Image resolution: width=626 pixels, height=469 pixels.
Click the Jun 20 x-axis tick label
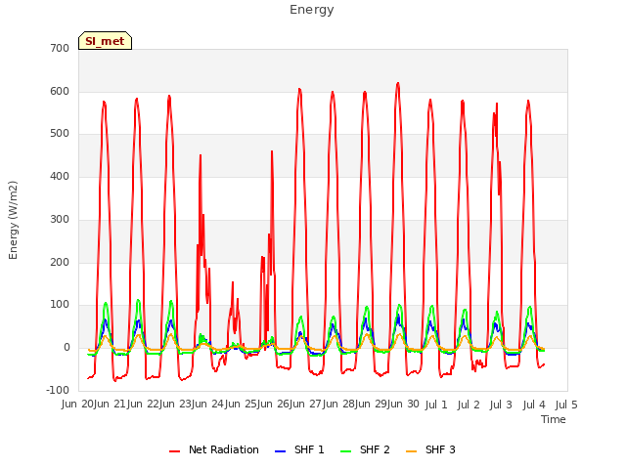point(78,405)
